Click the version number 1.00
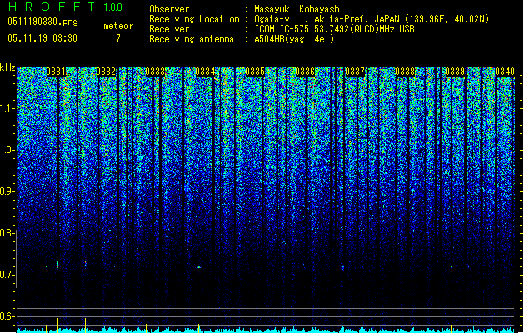The width and height of the screenshot is (524, 333). click(x=113, y=7)
